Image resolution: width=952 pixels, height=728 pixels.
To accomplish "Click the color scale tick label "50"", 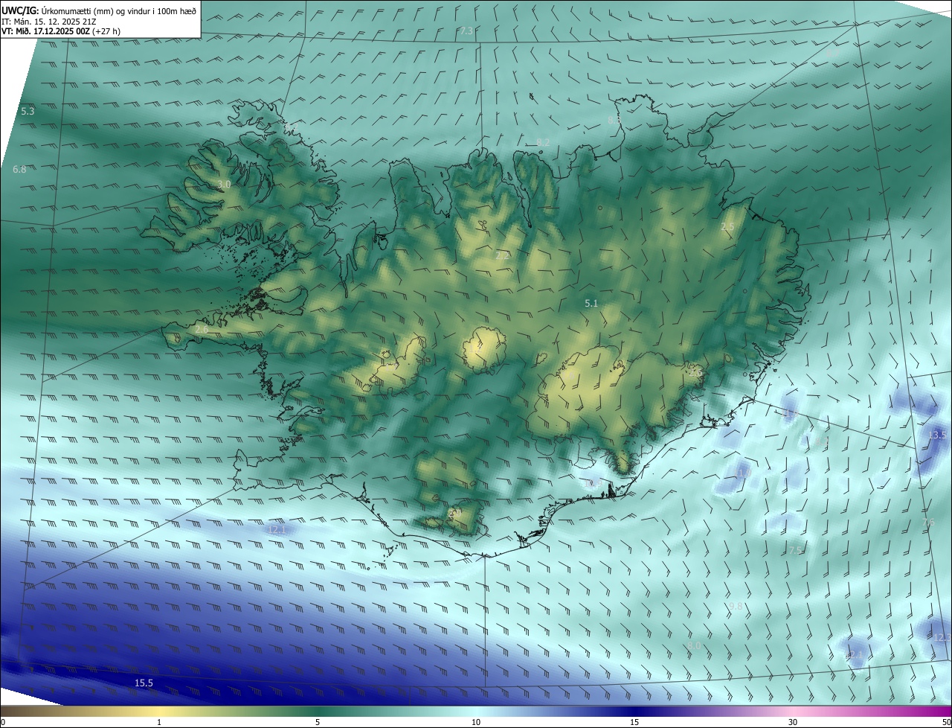I will point(946,722).
